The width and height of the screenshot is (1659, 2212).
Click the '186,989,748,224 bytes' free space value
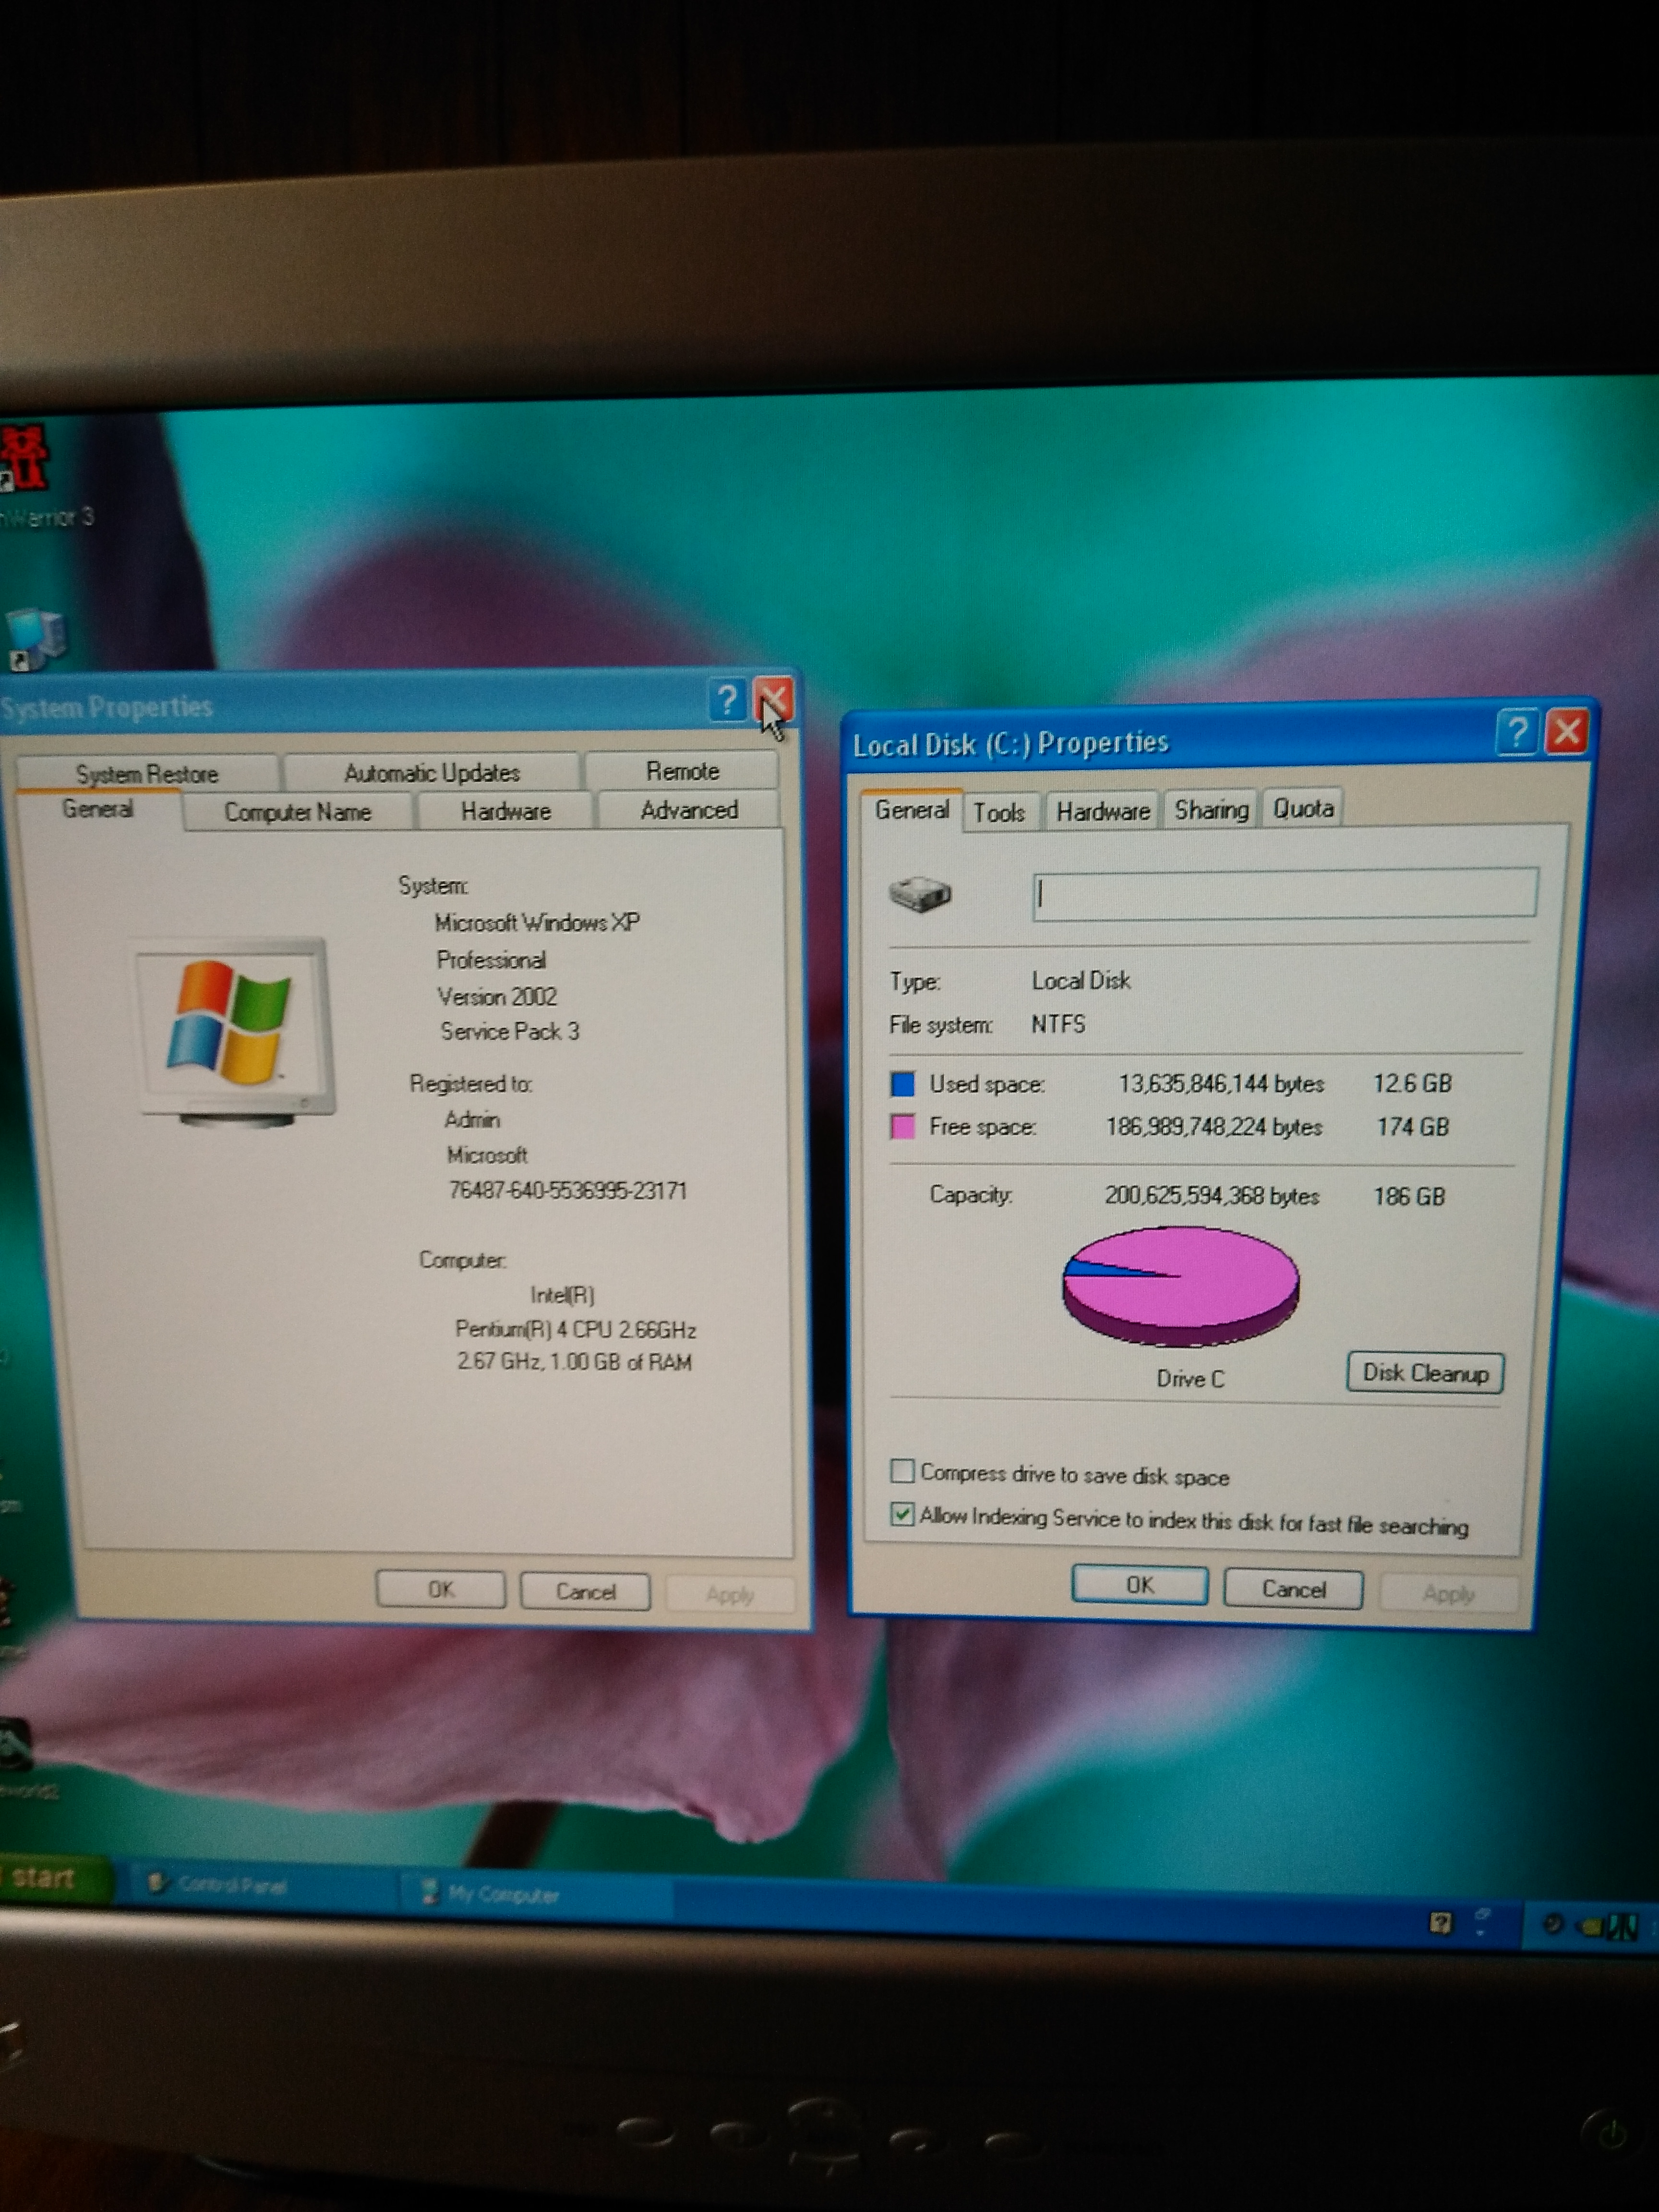[x=1214, y=1127]
